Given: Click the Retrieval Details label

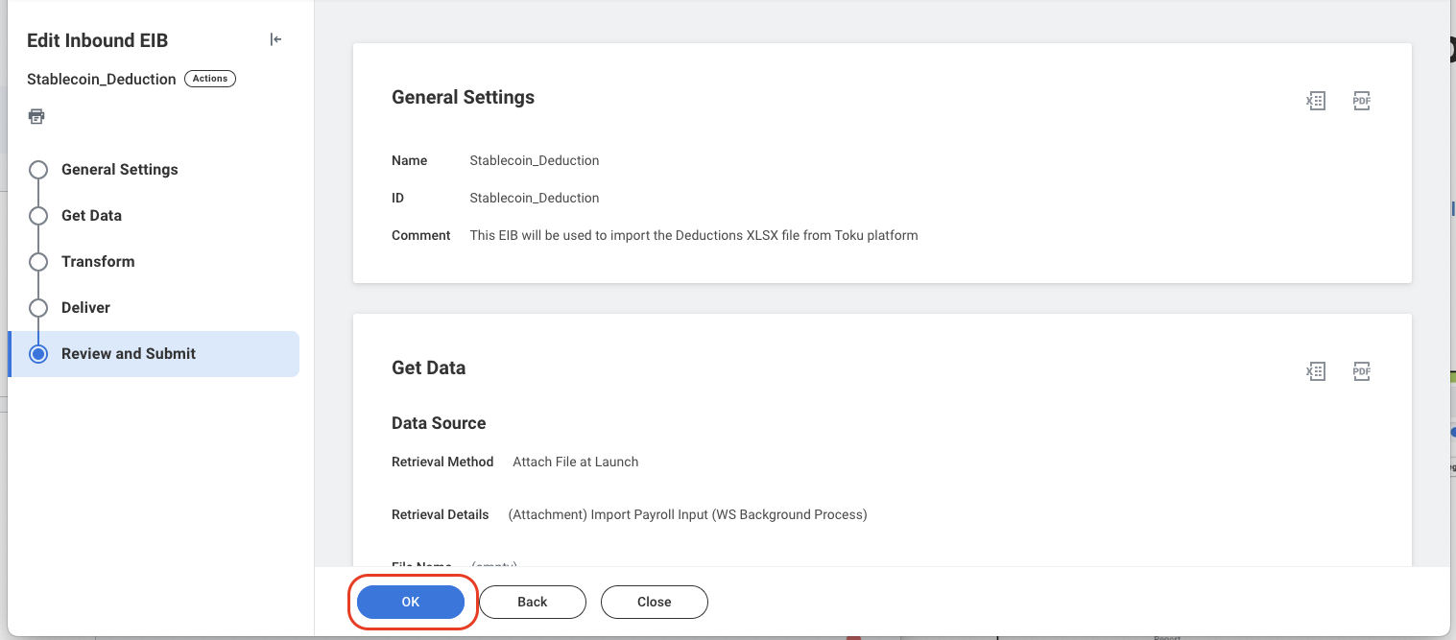Looking at the screenshot, I should coord(441,514).
